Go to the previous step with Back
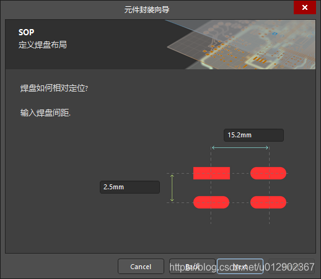Image resolution: width=321 pixels, height=279 pixels. tap(192, 267)
